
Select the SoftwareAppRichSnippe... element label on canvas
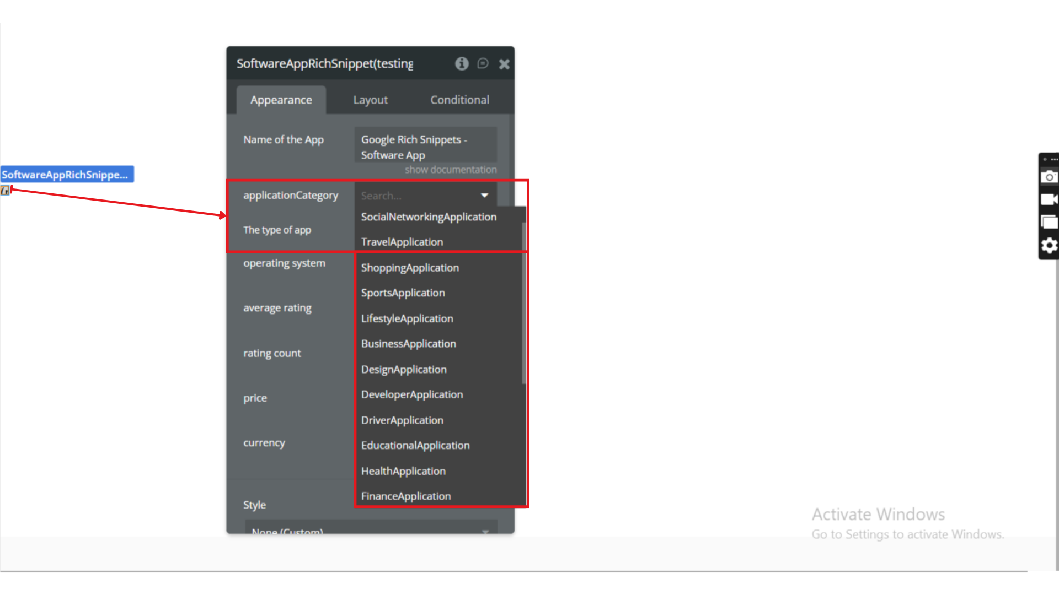(66, 175)
